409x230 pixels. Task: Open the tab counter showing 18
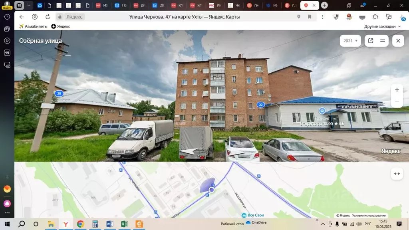point(19,5)
